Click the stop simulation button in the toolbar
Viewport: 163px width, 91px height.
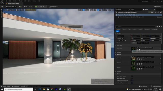coord(41,7)
